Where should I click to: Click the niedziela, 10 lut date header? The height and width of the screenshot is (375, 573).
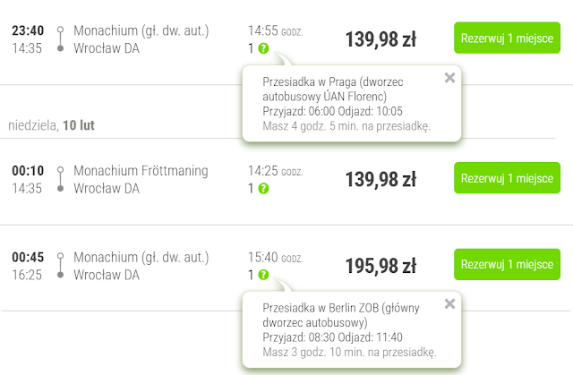click(x=51, y=125)
